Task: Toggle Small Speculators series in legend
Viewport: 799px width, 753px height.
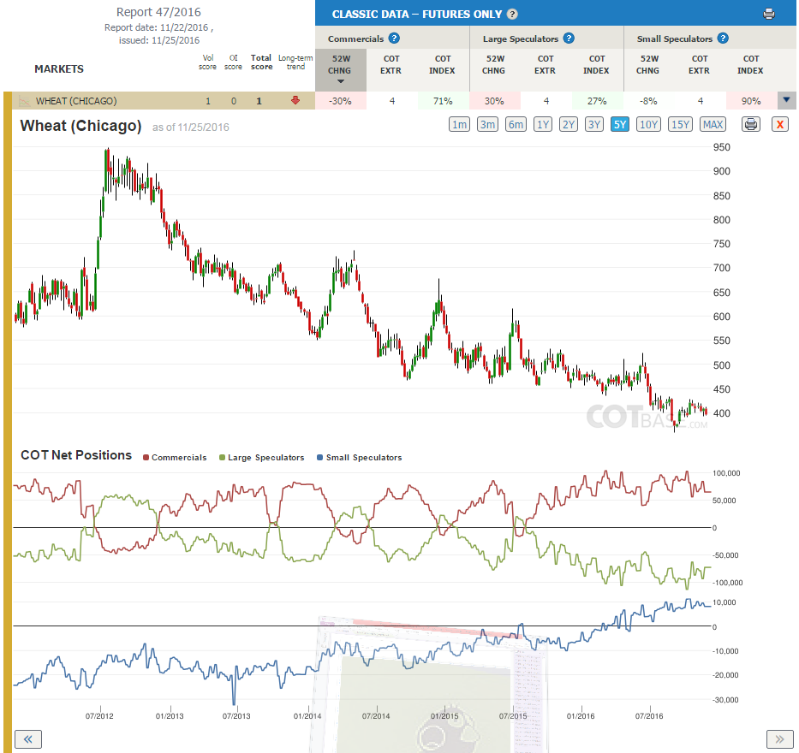Action: (x=359, y=457)
